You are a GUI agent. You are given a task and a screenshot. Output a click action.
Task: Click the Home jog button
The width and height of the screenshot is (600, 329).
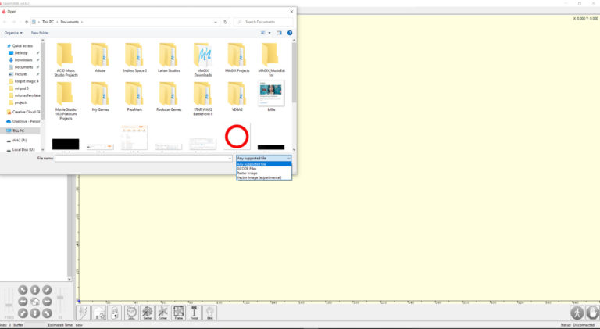[34, 302]
